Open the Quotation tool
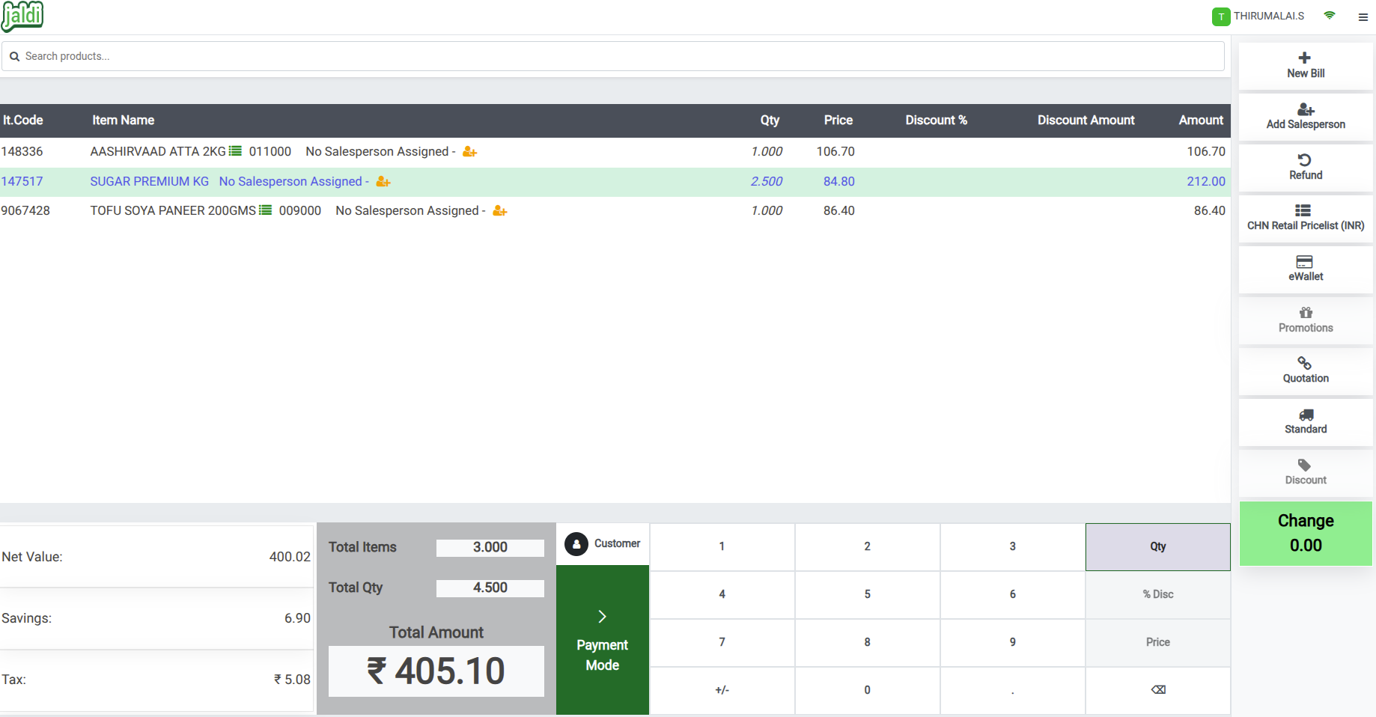 click(x=1305, y=370)
